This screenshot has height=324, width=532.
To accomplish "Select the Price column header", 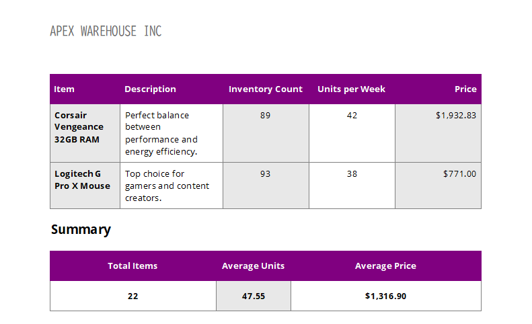I will (465, 89).
